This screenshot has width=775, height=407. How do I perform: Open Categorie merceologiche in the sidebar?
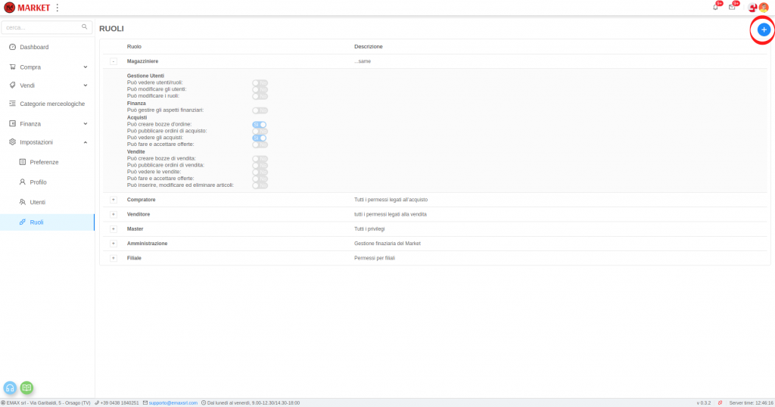(52, 104)
